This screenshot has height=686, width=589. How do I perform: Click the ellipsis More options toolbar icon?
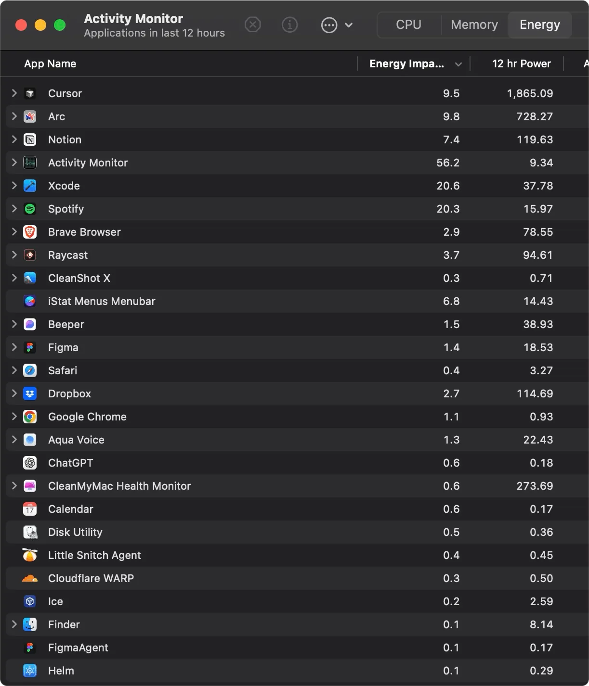[329, 25]
